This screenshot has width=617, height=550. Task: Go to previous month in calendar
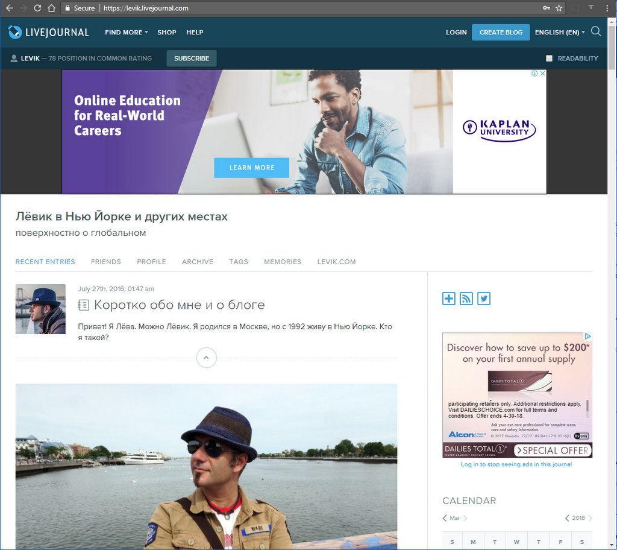point(445,518)
